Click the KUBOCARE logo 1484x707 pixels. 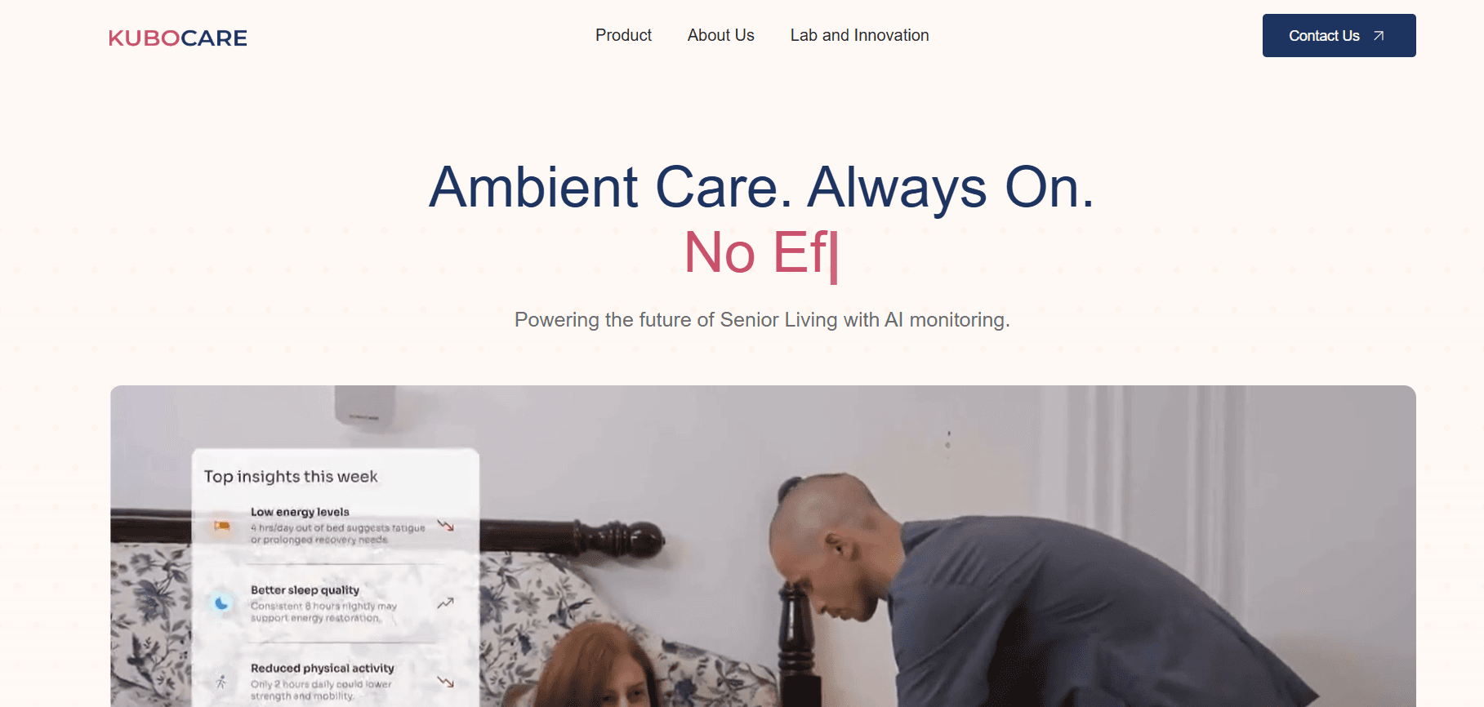pyautogui.click(x=178, y=38)
